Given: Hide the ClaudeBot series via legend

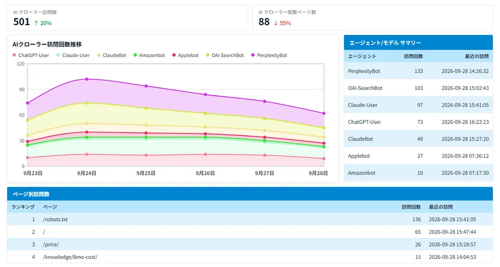Looking at the screenshot, I should pos(111,55).
